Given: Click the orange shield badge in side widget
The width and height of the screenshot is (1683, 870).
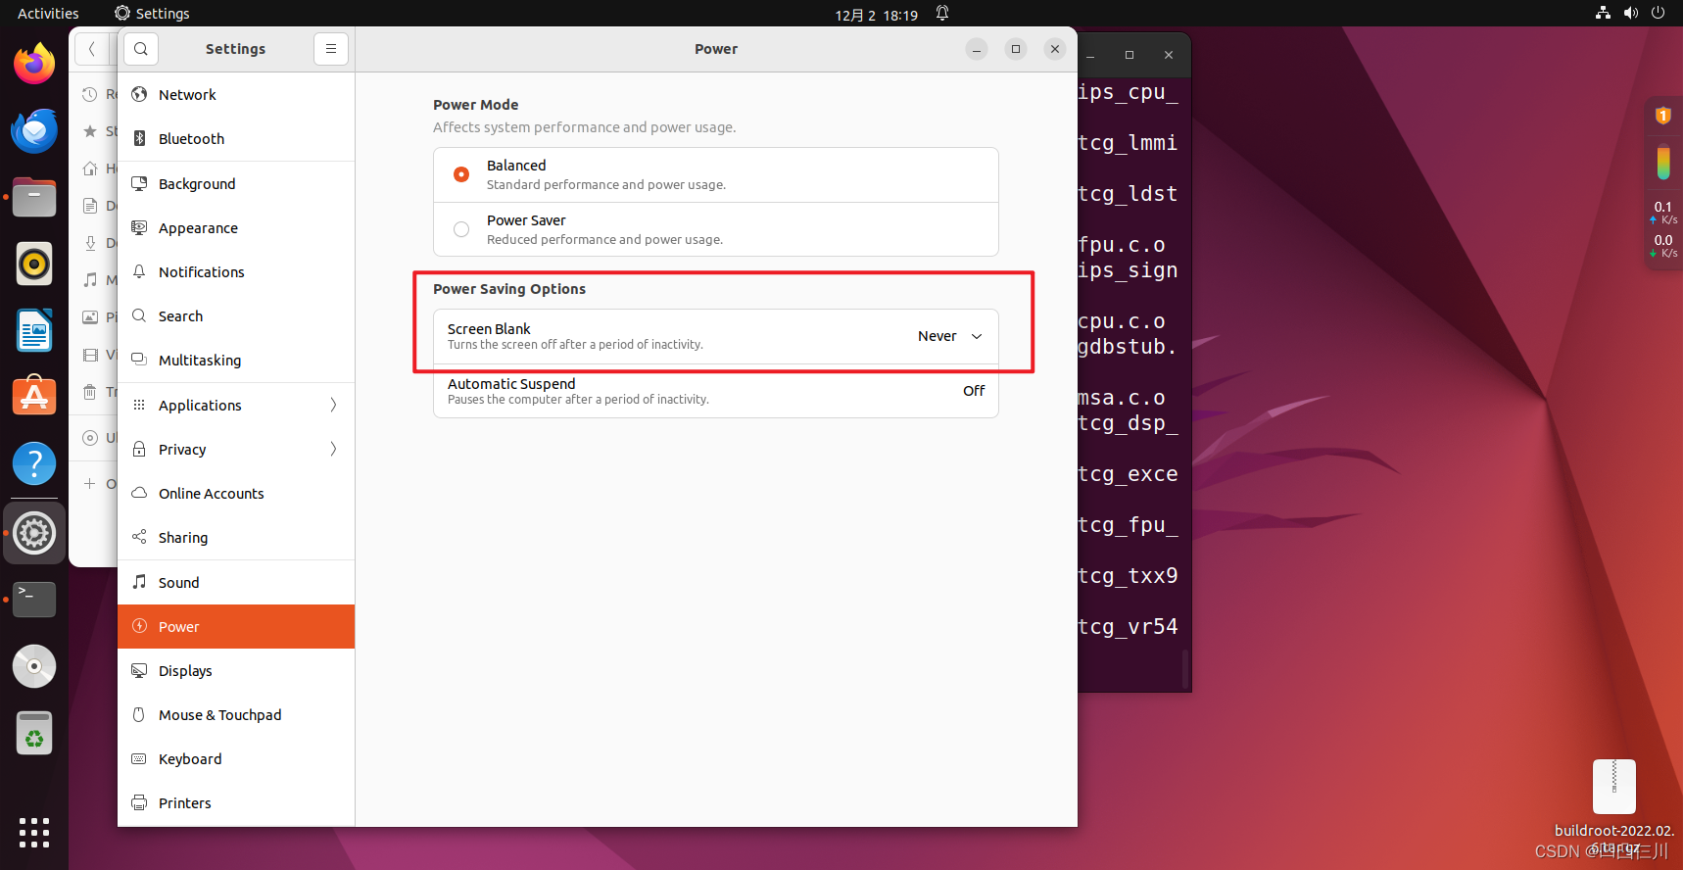Looking at the screenshot, I should click(1662, 116).
